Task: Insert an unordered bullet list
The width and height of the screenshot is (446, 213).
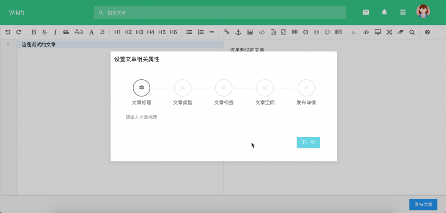Action: 189,32
